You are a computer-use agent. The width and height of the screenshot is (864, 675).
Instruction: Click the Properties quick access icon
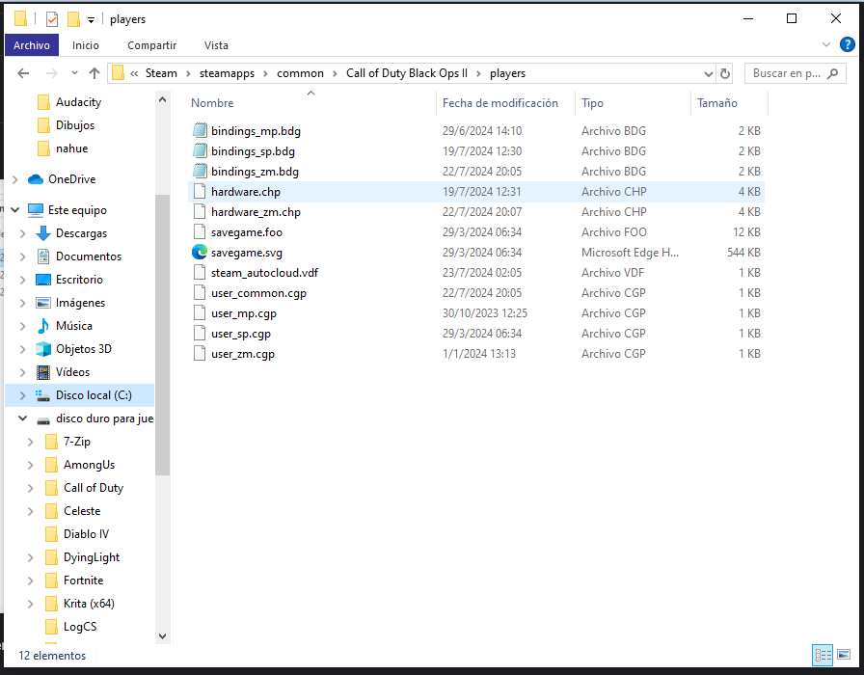(x=52, y=19)
